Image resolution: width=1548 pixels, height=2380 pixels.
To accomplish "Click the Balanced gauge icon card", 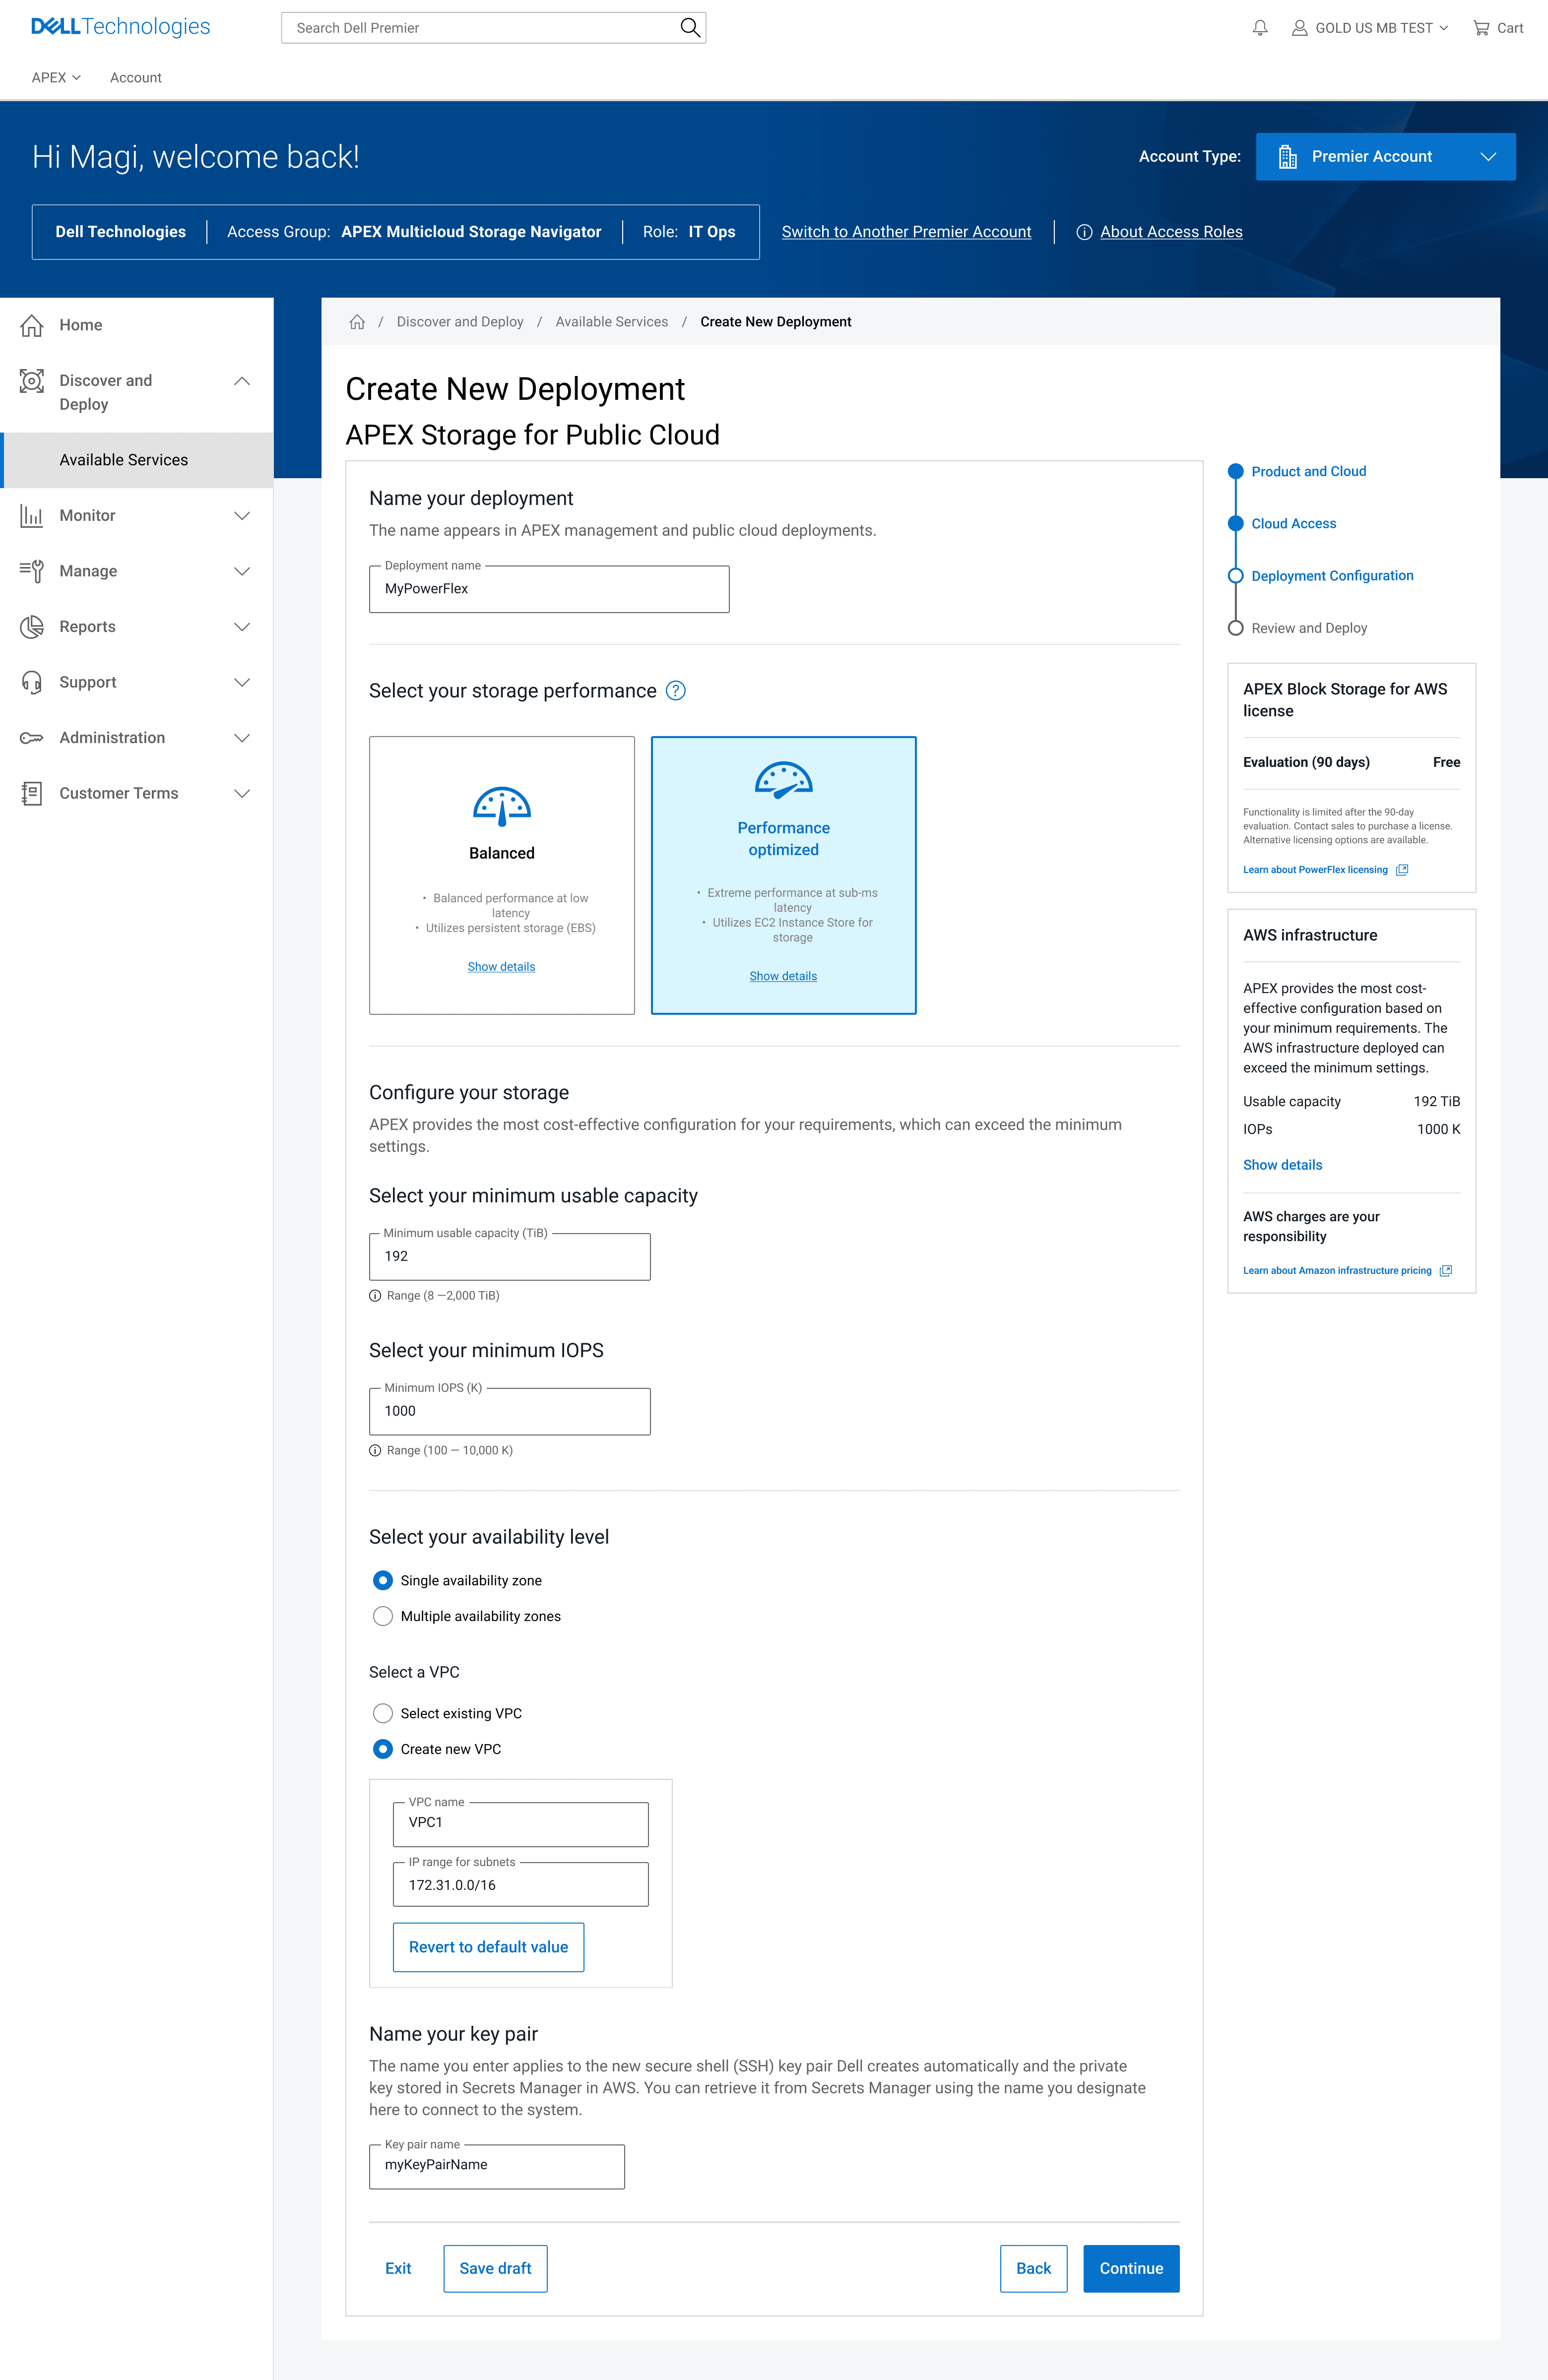I will (x=501, y=806).
